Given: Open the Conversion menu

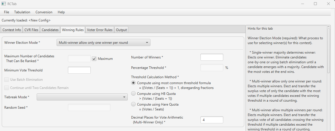Looking at the screenshot, I should (x=44, y=12).
